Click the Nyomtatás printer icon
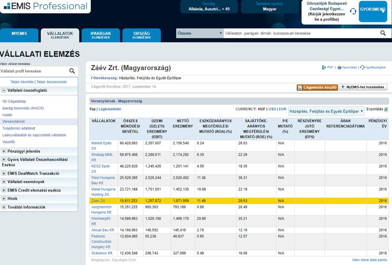This screenshot has height=265, width=392. coord(339,67)
